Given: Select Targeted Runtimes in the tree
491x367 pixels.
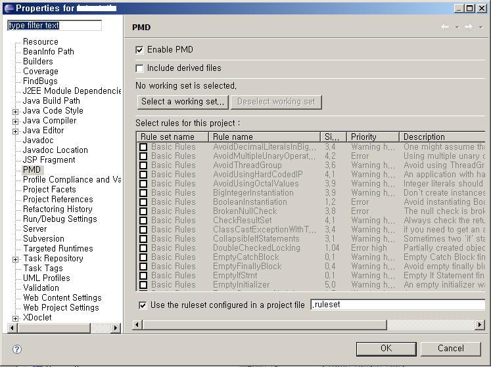Looking at the screenshot, I should [x=58, y=249].
